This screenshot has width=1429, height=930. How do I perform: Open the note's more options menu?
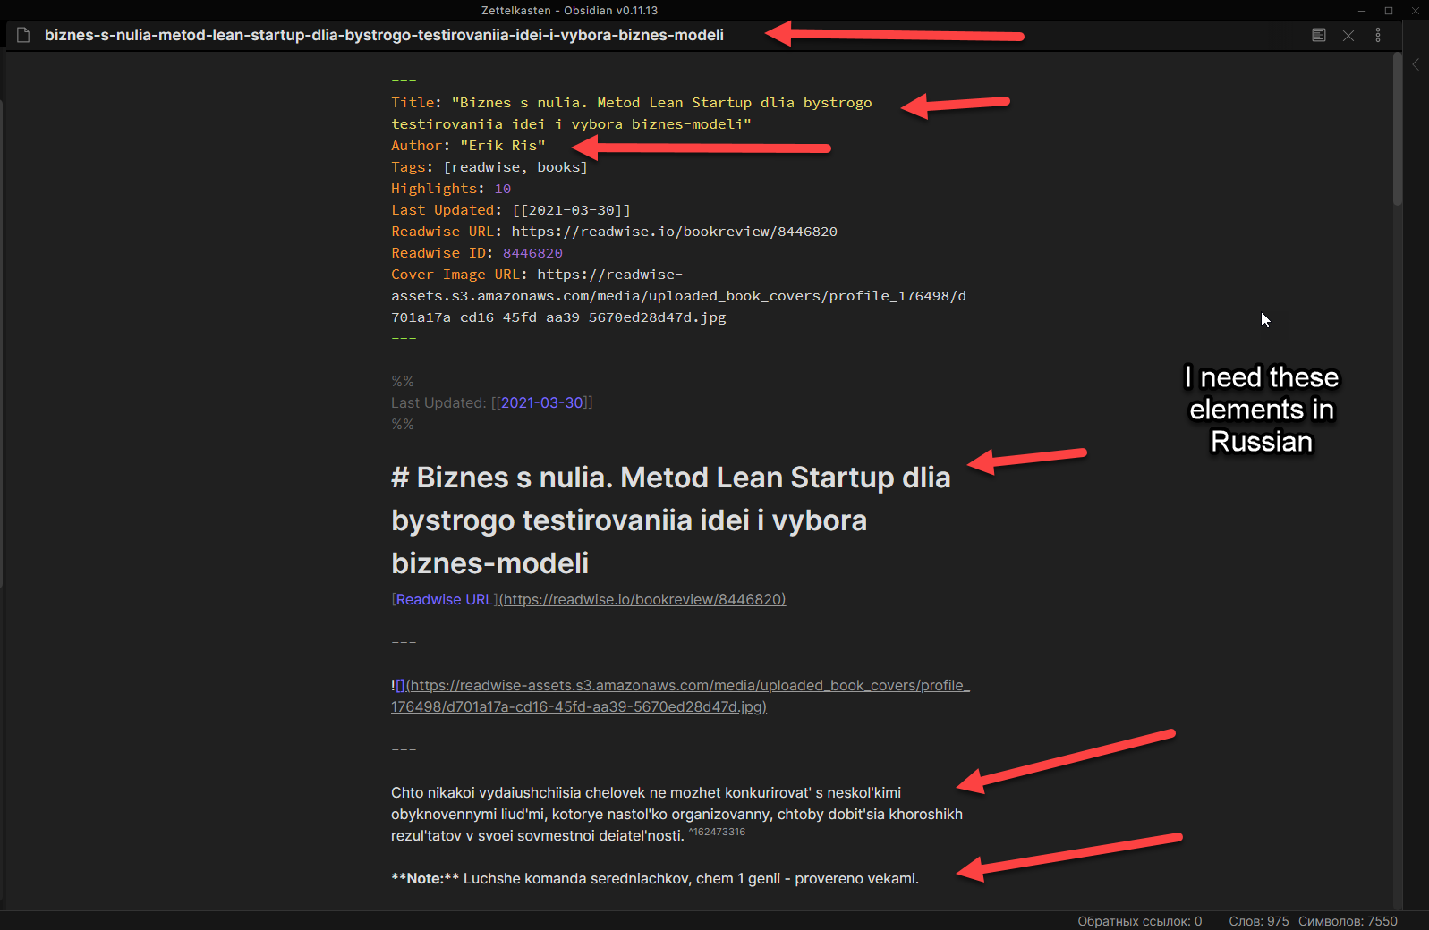pyautogui.click(x=1378, y=35)
